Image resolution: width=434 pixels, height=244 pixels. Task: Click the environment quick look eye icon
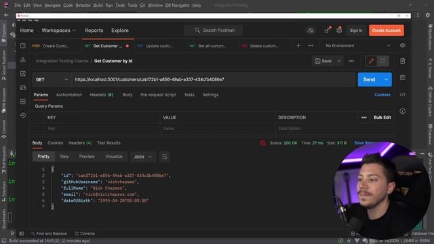pyautogui.click(x=402, y=45)
